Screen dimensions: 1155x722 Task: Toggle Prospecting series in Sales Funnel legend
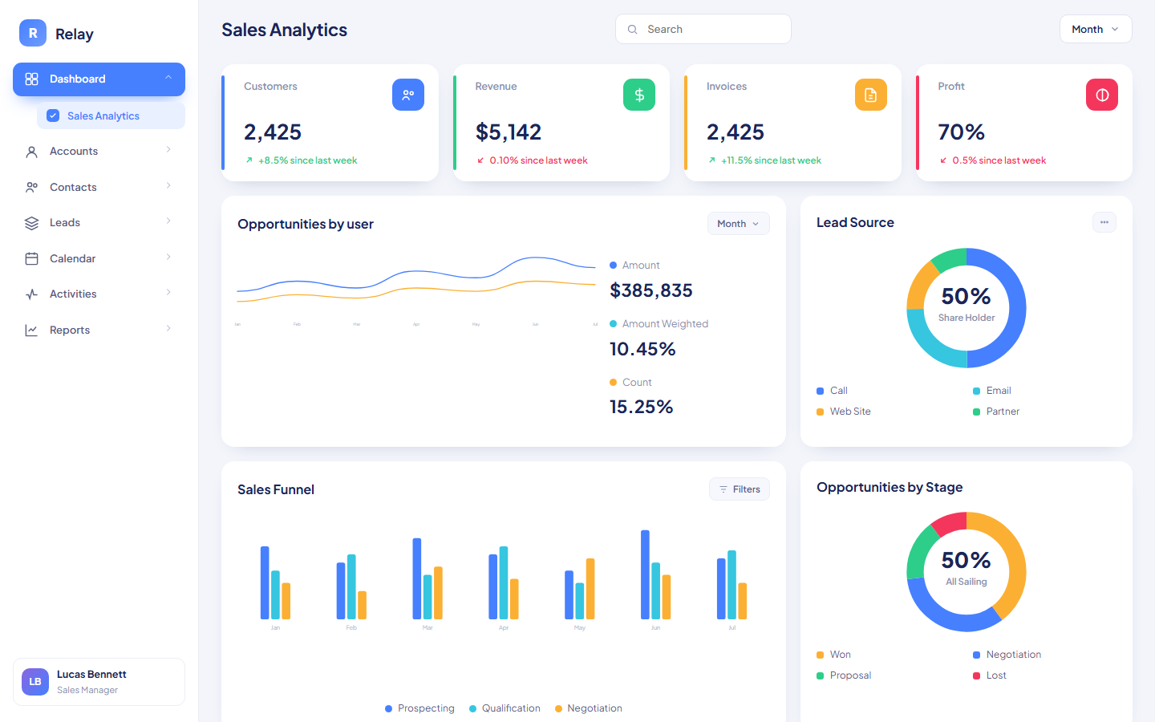coord(419,708)
